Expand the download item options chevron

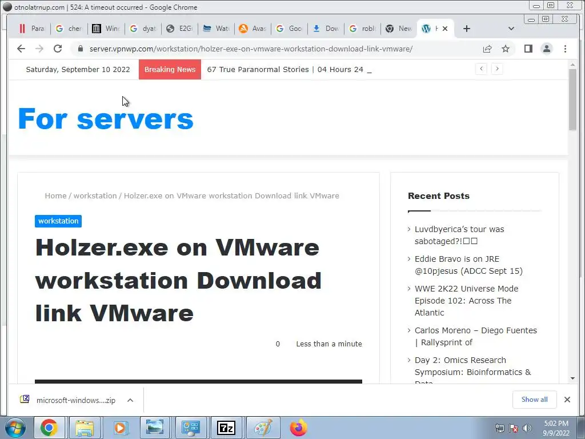[130, 400]
